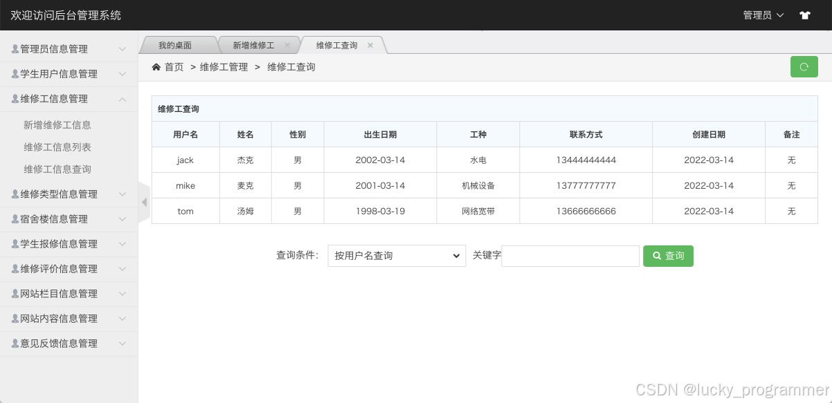Click user icon beside 管理员信息管理
Viewport: 832px width, 403px height.
[15, 49]
